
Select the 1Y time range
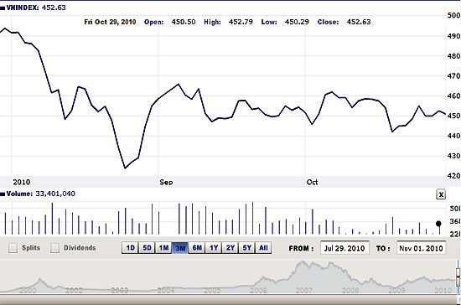point(214,248)
